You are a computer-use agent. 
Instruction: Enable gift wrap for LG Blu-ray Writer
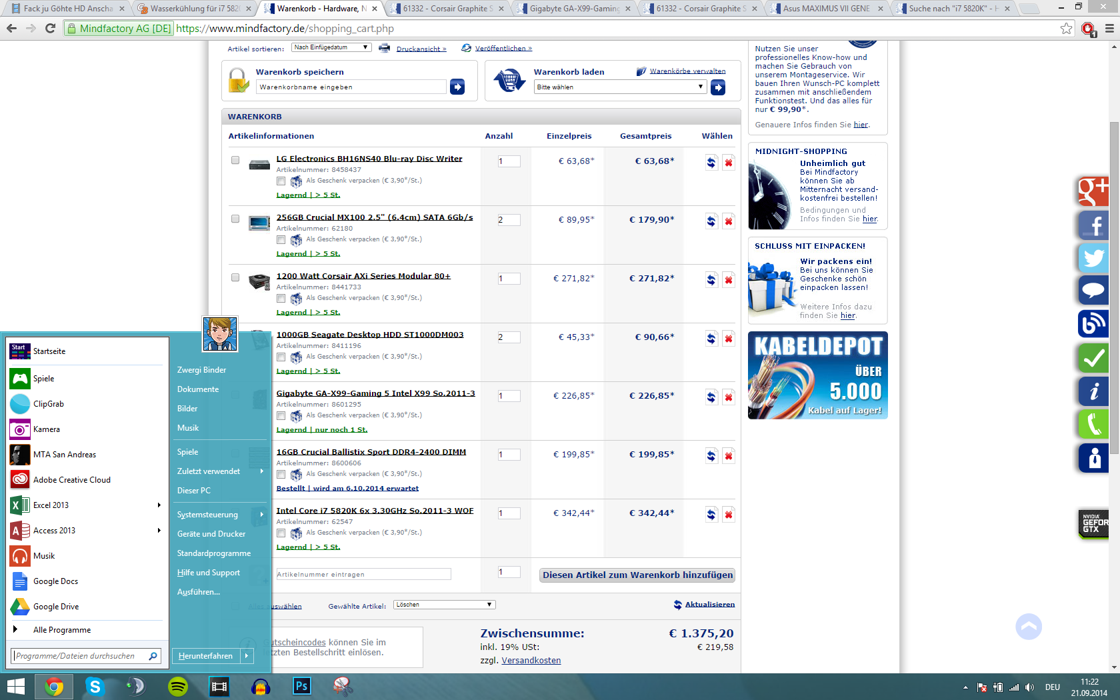(281, 181)
